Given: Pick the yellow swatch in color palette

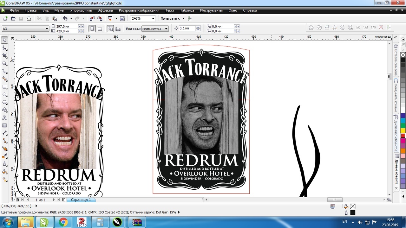Looking at the screenshot, I should point(403,130).
